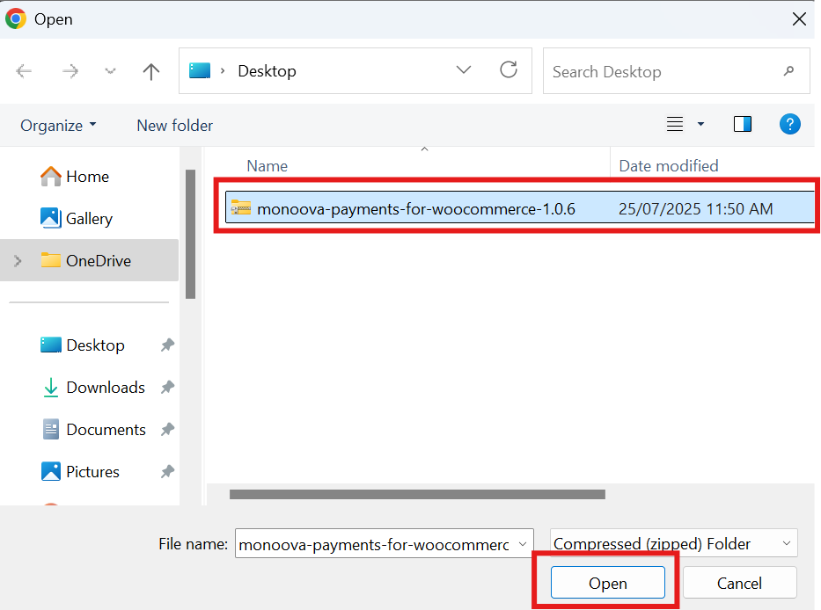Click the Desktop icon in address bar
821x610 pixels.
click(200, 70)
